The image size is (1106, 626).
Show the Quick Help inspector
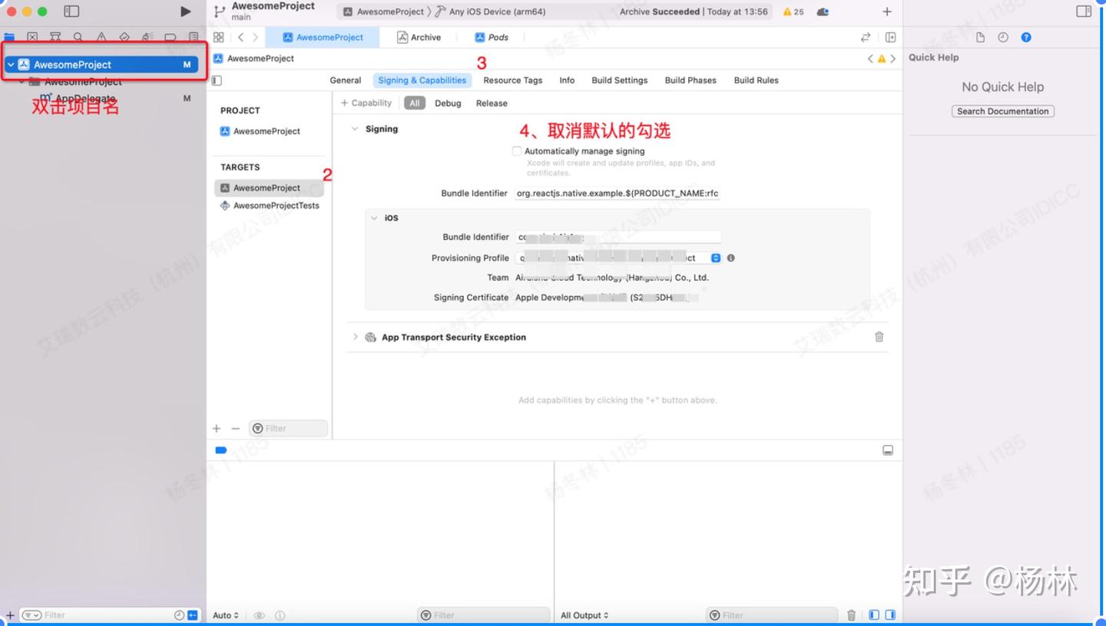[1026, 37]
